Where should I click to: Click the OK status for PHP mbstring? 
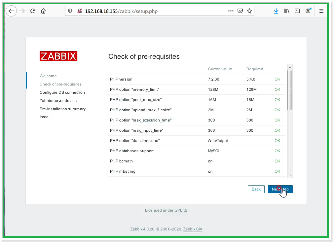pos(277,171)
